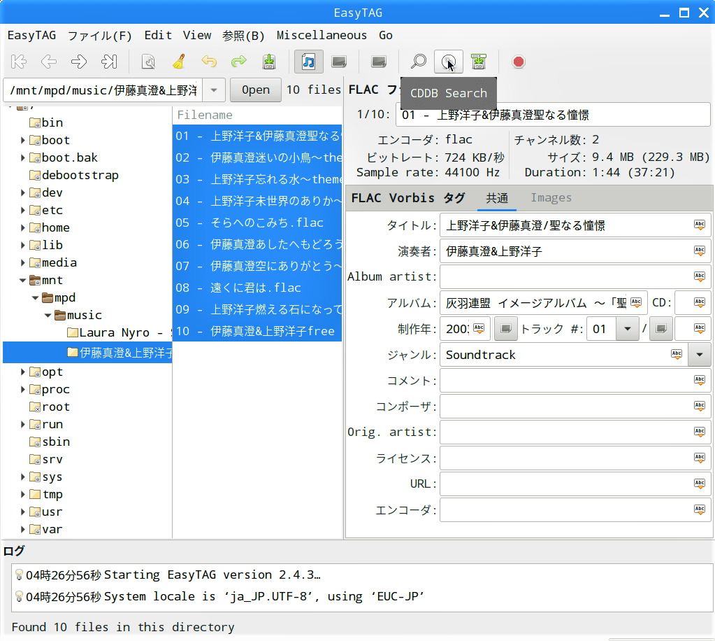Select file 05 - そらへのこみち.flac

257,223
